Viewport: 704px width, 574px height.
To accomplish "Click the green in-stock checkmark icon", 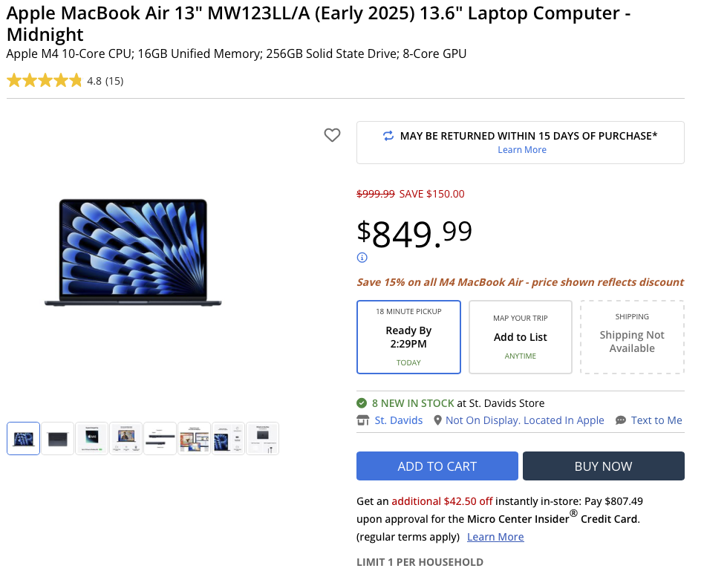I will click(362, 403).
